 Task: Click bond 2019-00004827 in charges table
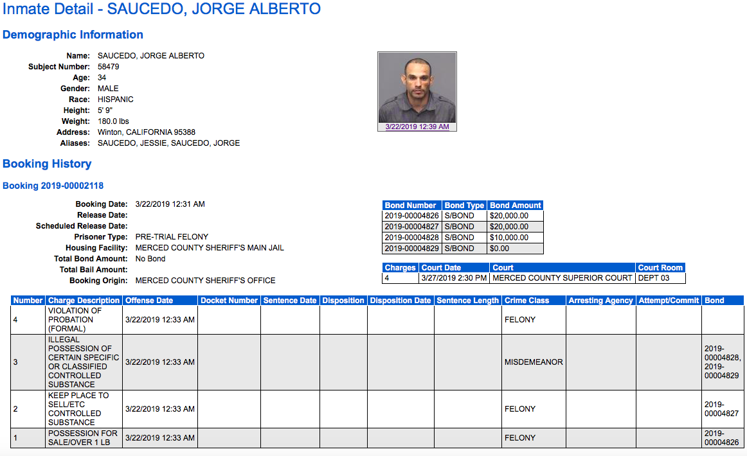pyautogui.click(x=722, y=409)
